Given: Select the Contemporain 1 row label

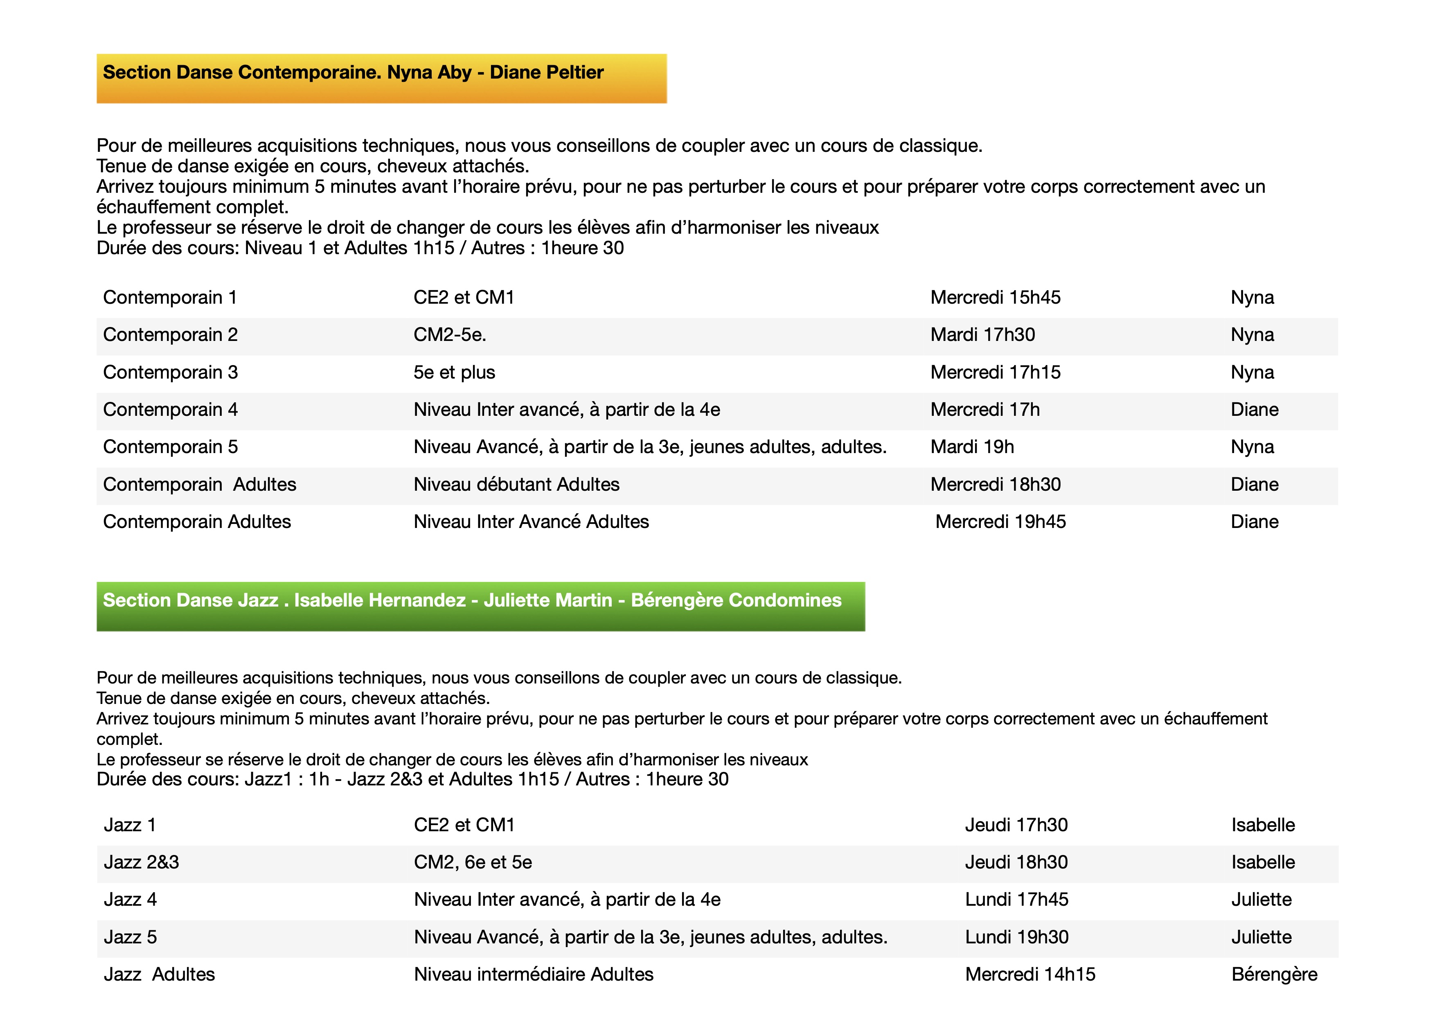Looking at the screenshot, I should [x=170, y=298].
